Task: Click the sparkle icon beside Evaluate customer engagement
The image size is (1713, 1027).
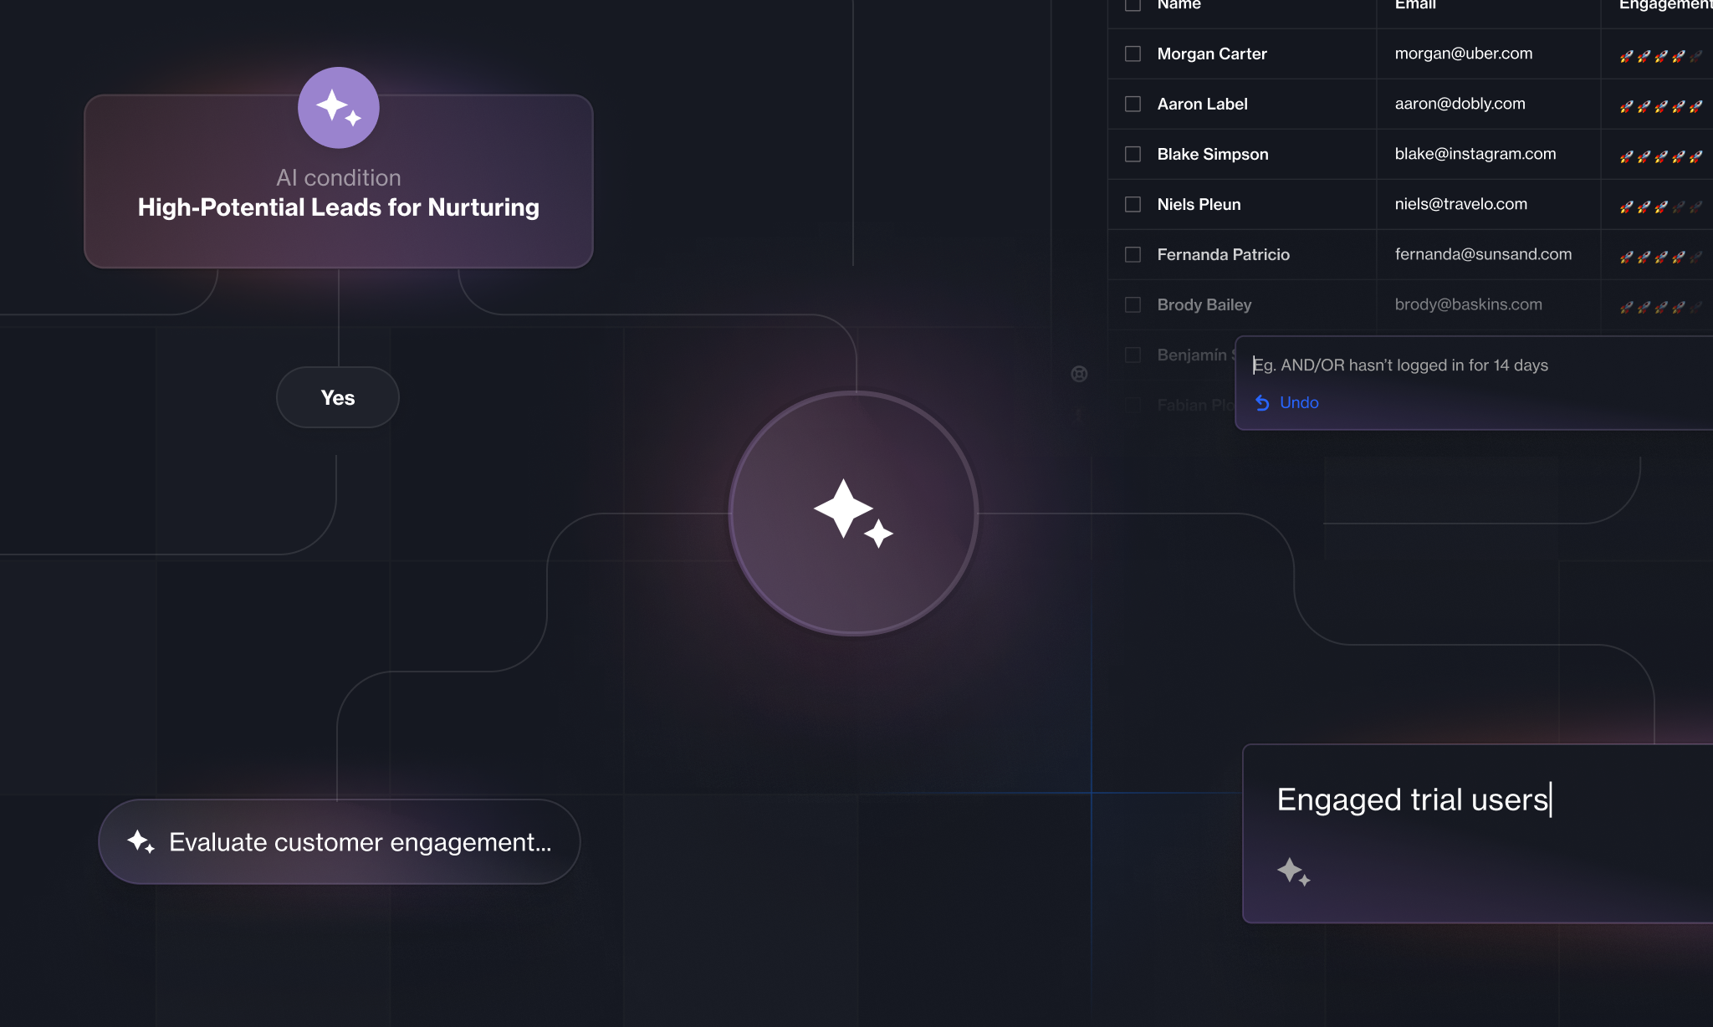Action: click(141, 841)
